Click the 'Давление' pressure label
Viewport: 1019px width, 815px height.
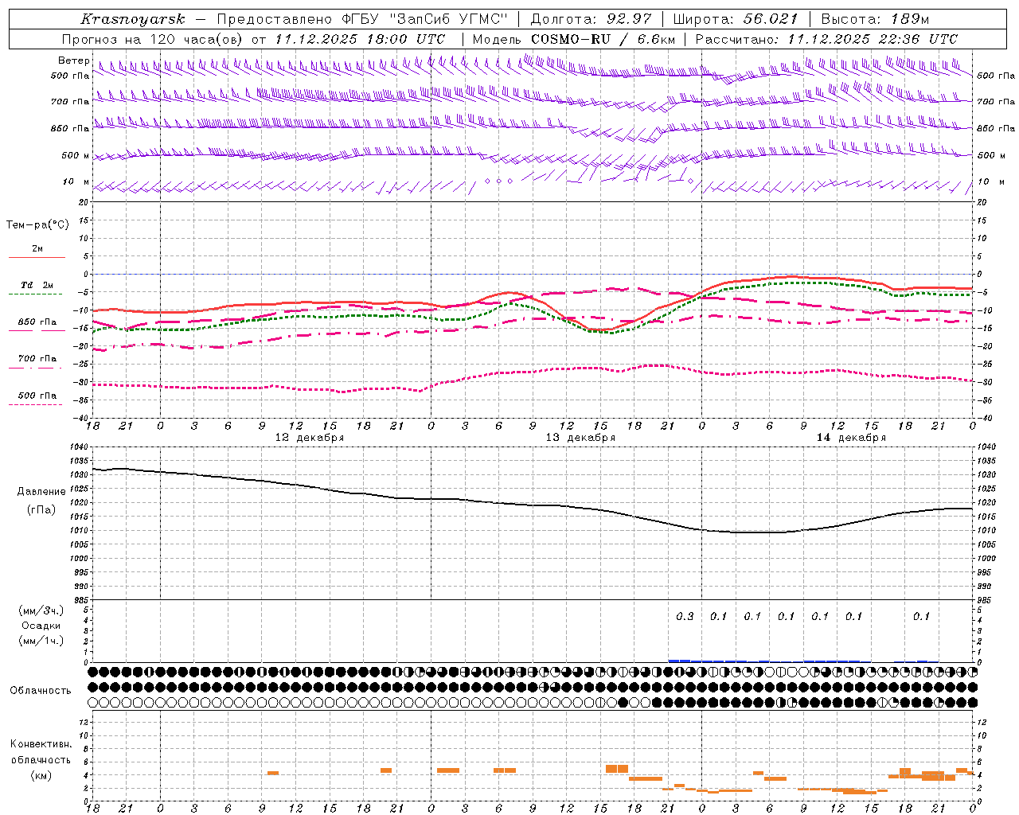pyautogui.click(x=41, y=492)
